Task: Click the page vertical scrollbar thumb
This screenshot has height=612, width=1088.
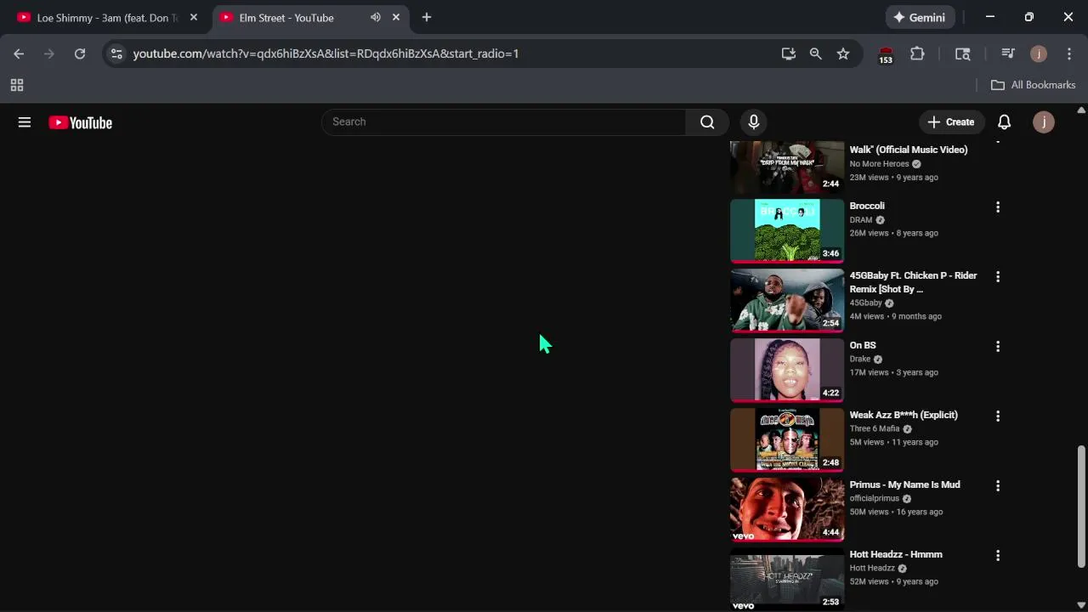Action: (1081, 505)
